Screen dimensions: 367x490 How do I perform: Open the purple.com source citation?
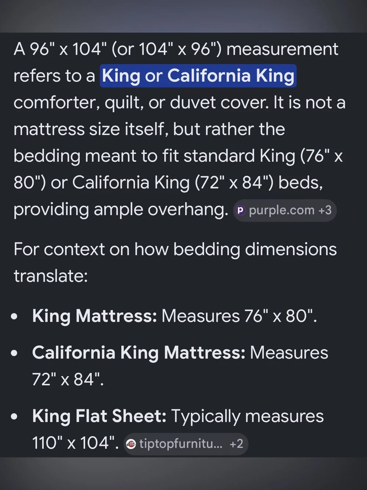[x=285, y=210]
